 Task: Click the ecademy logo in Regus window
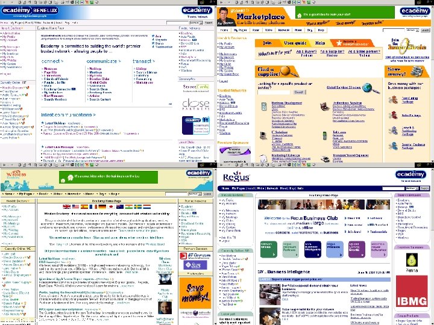(410, 175)
